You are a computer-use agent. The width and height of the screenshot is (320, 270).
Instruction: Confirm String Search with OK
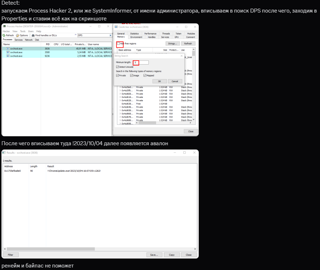160,81
